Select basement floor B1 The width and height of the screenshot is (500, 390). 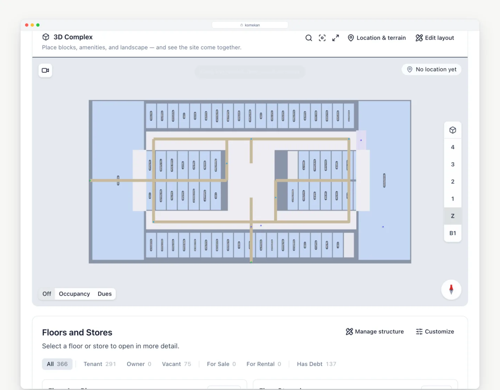[x=452, y=233]
